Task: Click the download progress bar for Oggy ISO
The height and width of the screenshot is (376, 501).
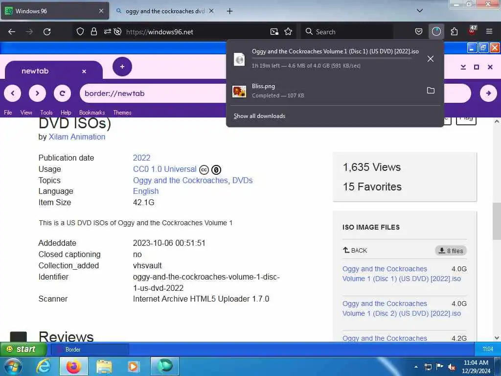Action: 332,59
